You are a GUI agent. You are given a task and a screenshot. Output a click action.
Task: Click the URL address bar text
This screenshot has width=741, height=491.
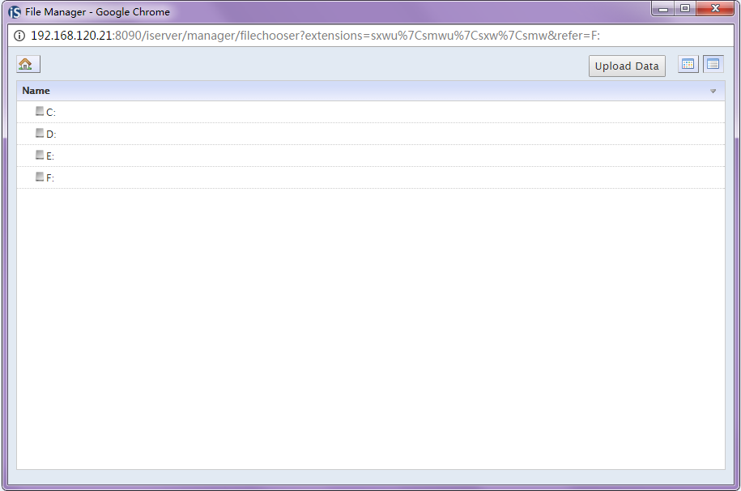click(316, 36)
